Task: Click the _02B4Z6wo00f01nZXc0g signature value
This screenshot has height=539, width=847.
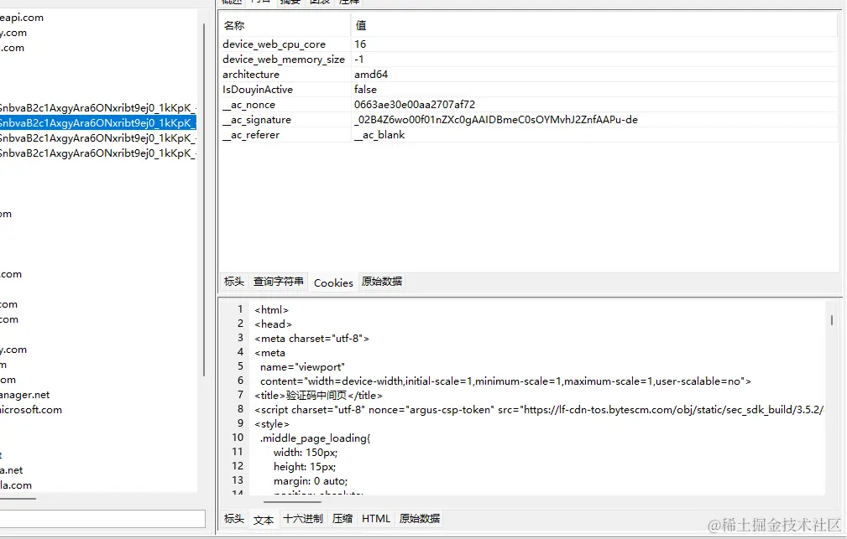Action: pos(496,120)
